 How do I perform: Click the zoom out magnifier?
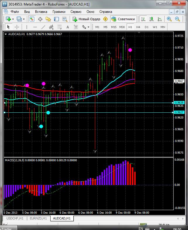pos(177,19)
